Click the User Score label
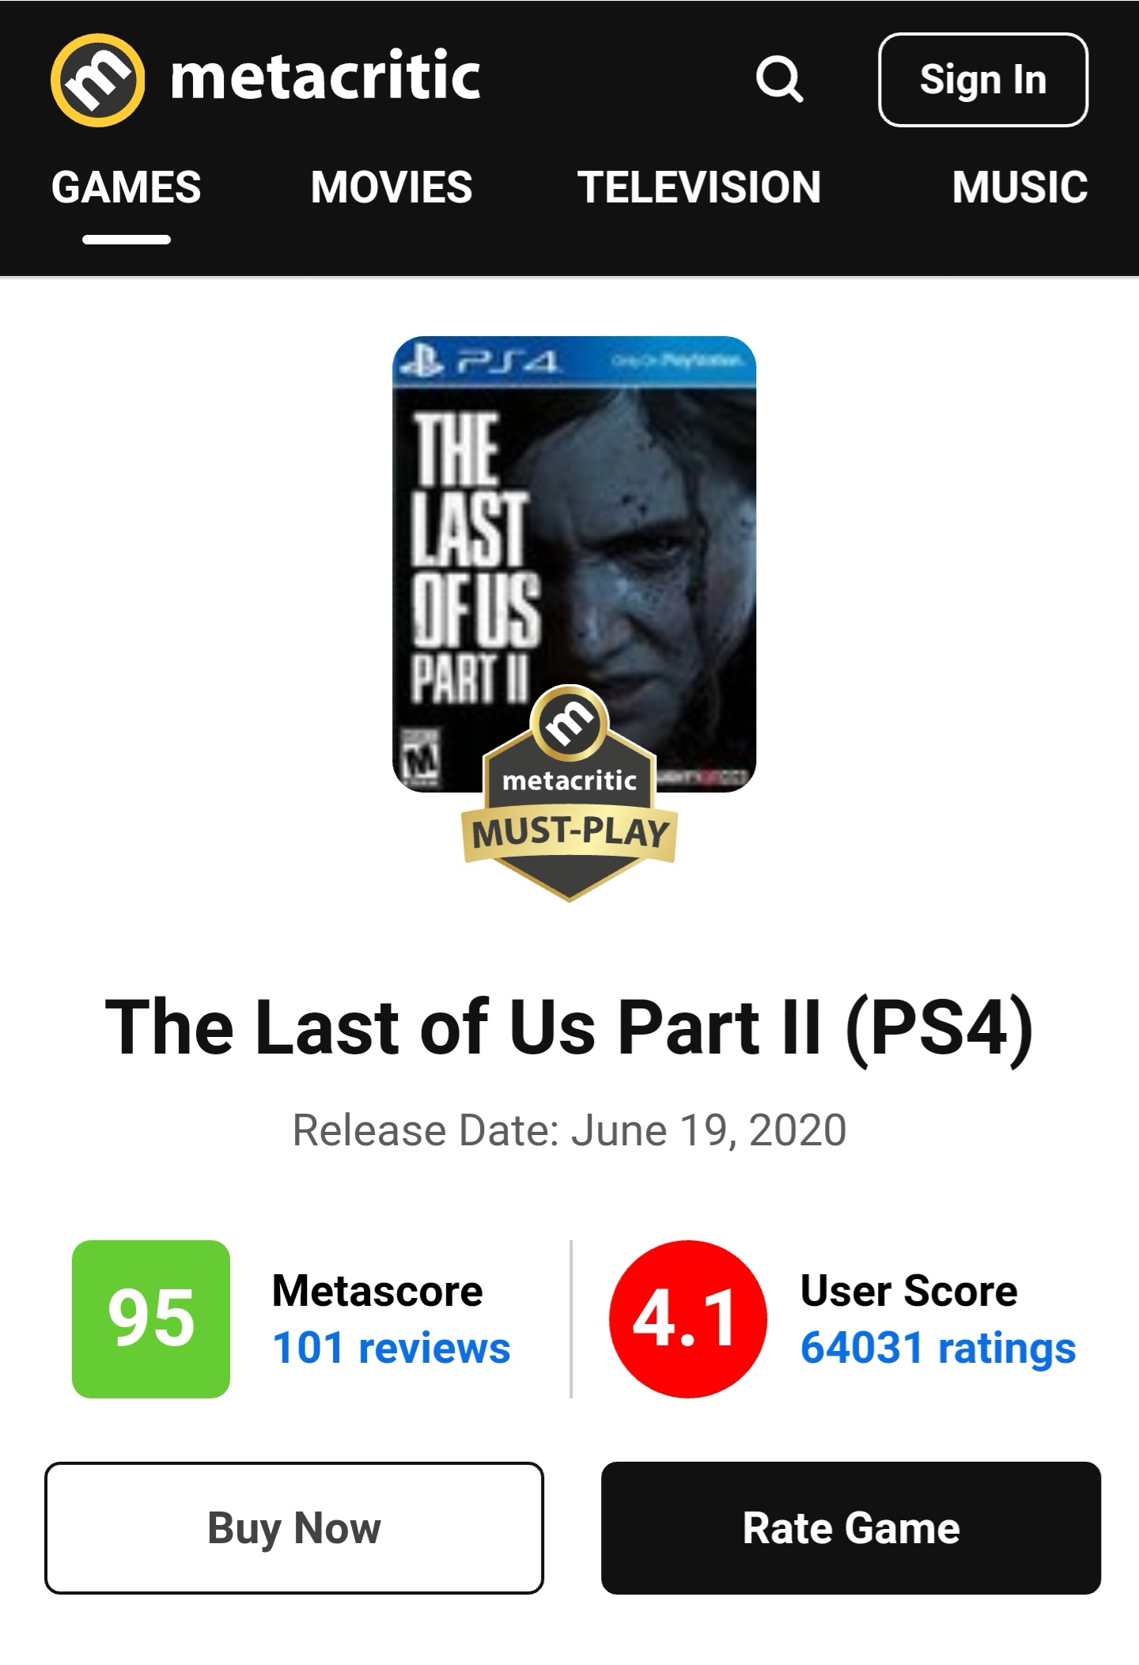Image resolution: width=1139 pixels, height=1665 pixels. pos(909,1291)
